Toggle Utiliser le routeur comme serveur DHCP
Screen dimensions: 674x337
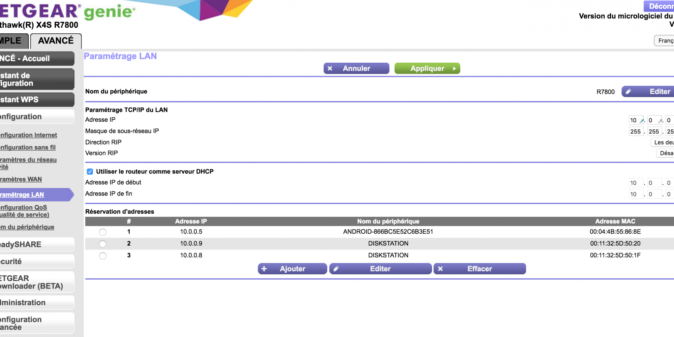90,172
